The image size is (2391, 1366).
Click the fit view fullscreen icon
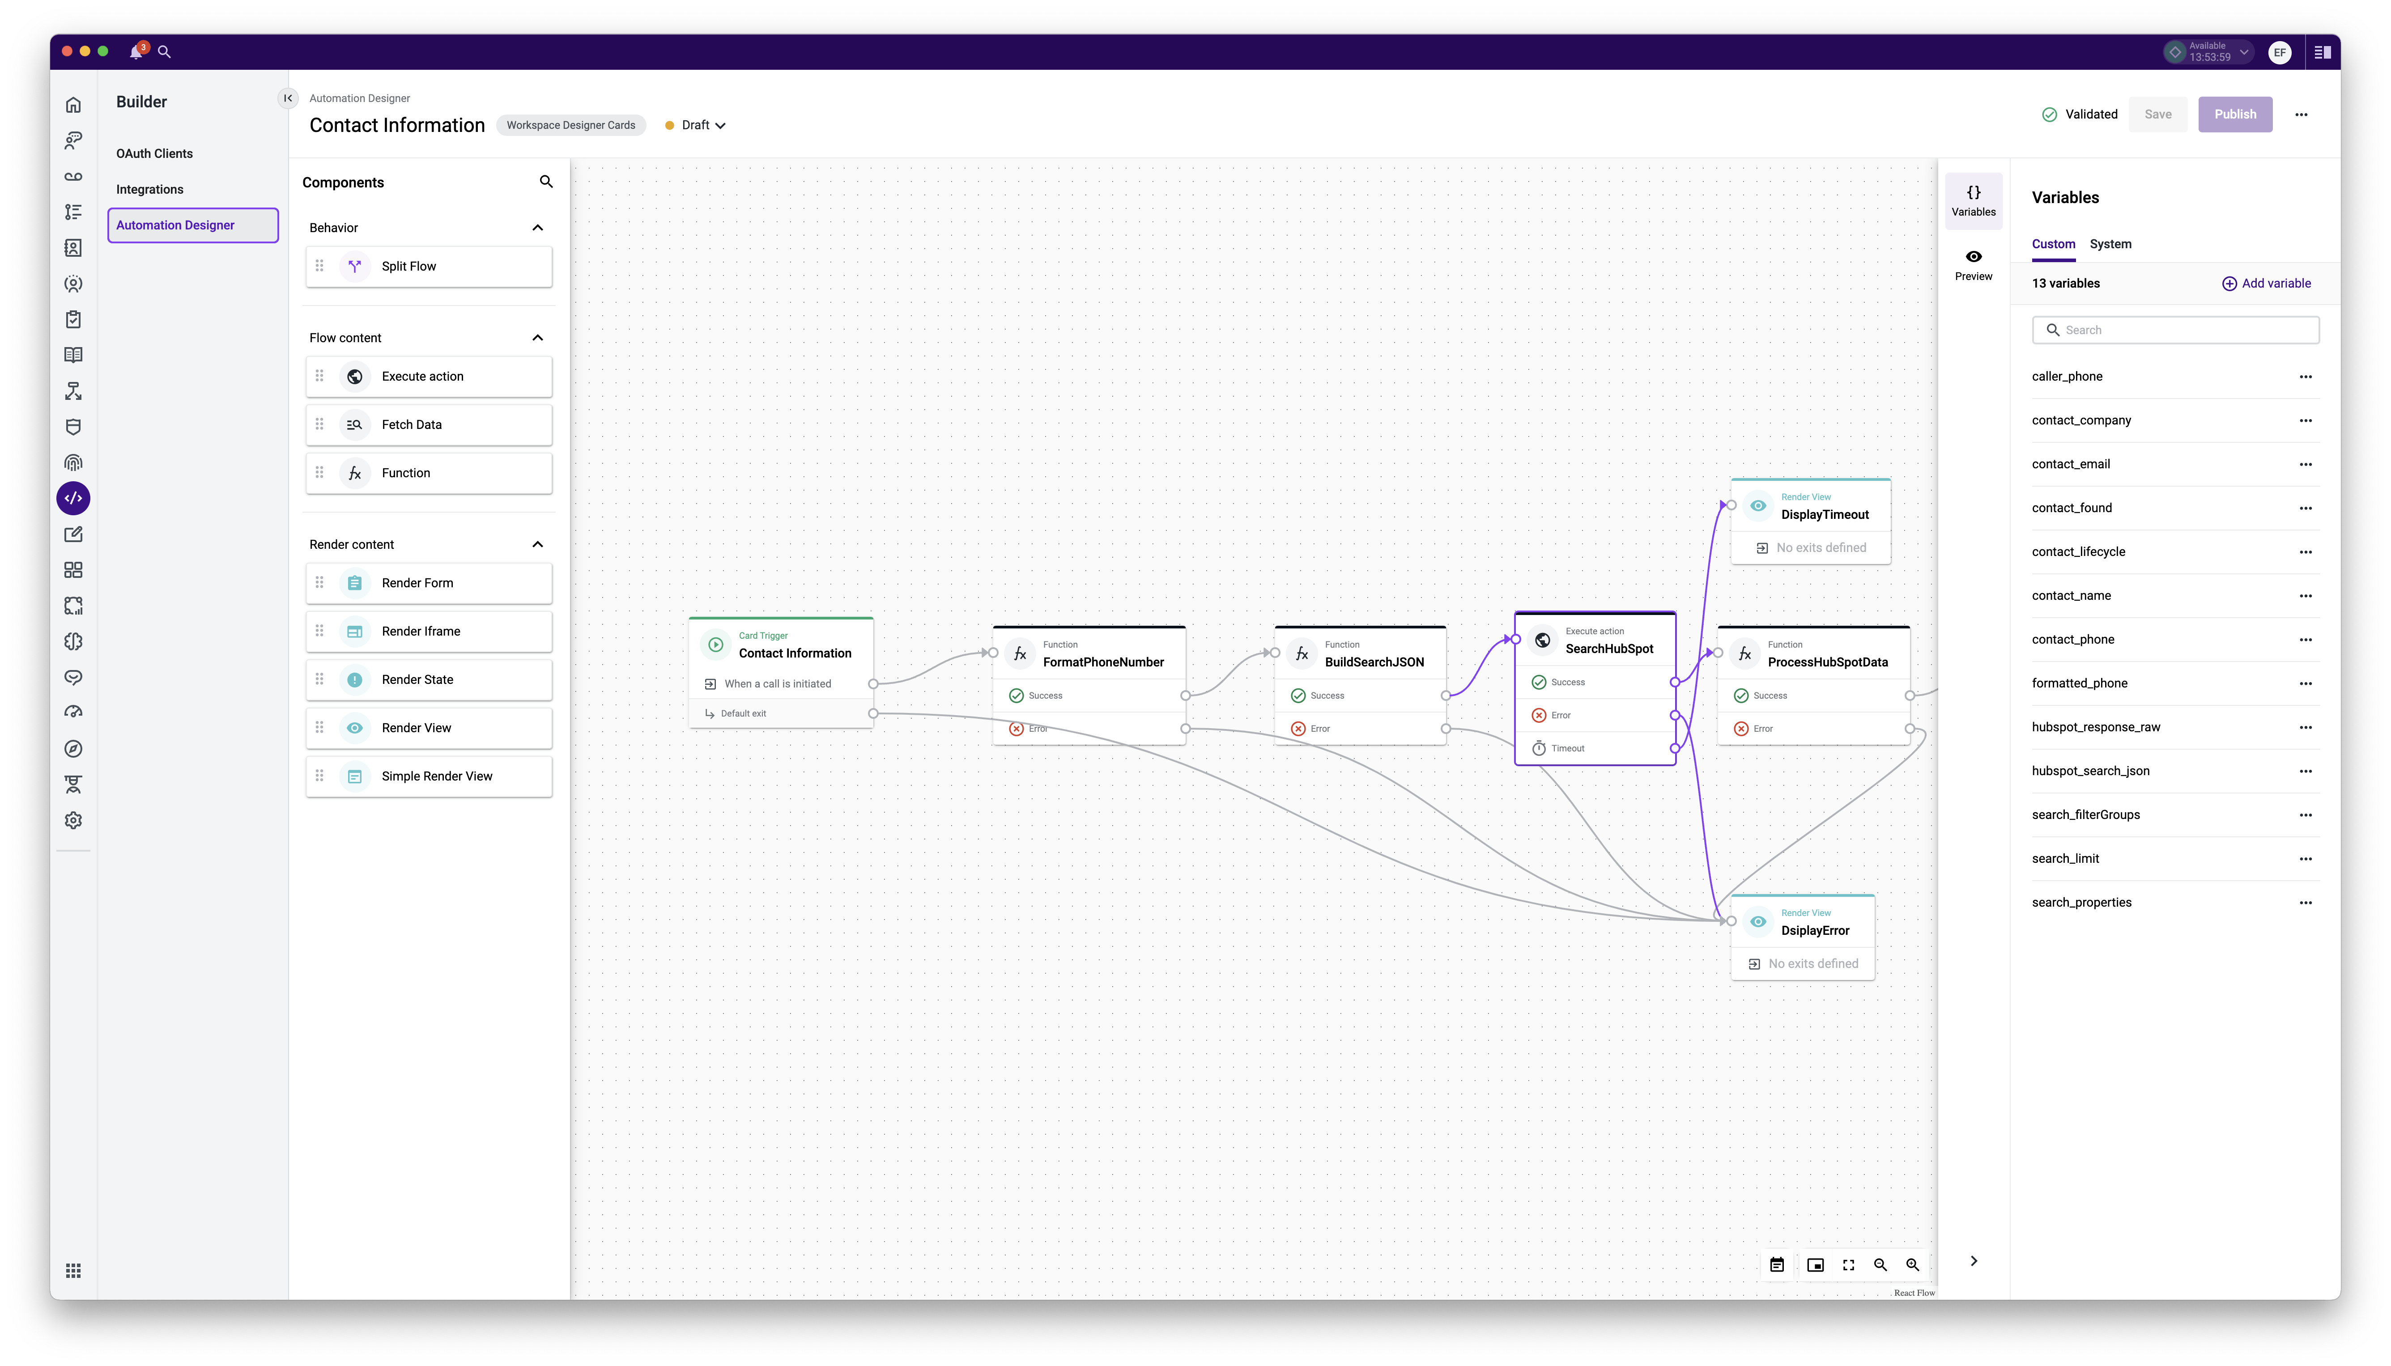tap(1848, 1264)
